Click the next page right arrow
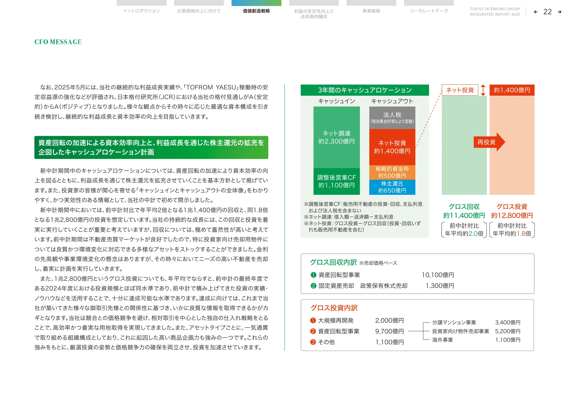The height and width of the screenshot is (403, 569). click(x=559, y=12)
